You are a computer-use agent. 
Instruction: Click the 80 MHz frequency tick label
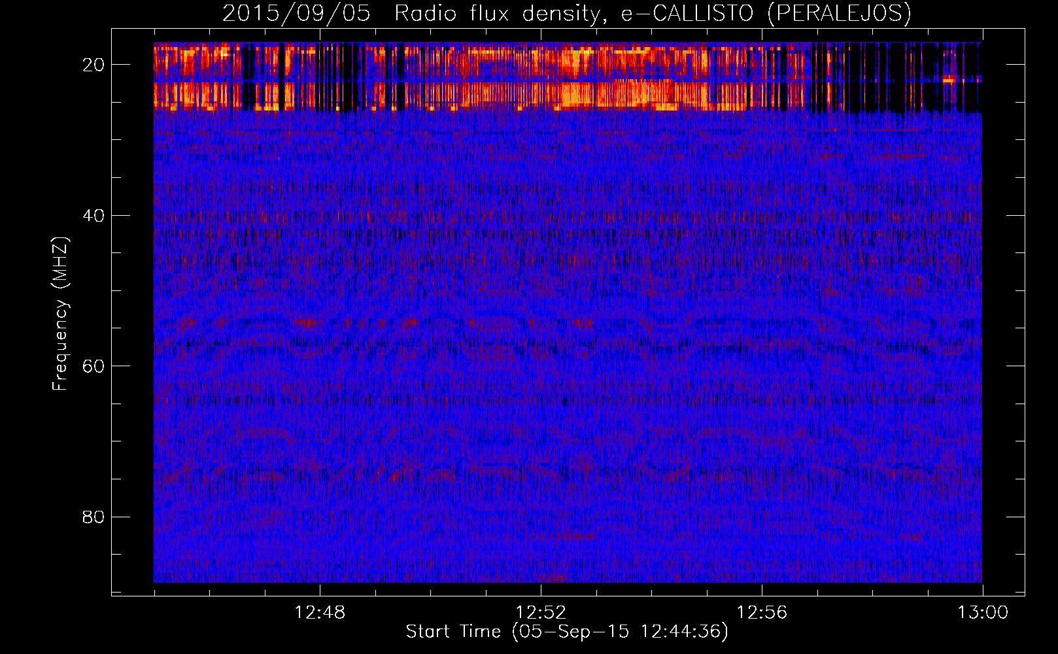(x=94, y=517)
